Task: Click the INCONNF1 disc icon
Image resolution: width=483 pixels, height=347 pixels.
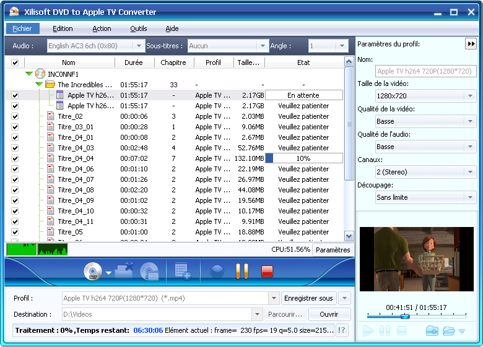Action: (x=40, y=74)
